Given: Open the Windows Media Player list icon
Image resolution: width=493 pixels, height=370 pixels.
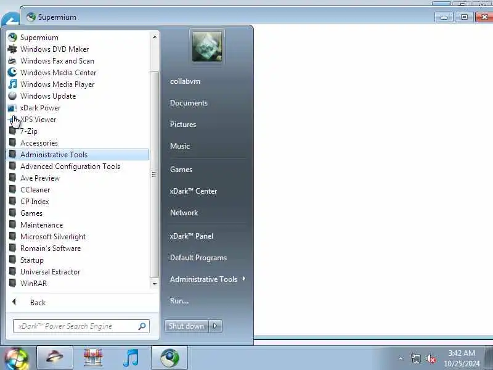Looking at the screenshot, I should tap(12, 84).
